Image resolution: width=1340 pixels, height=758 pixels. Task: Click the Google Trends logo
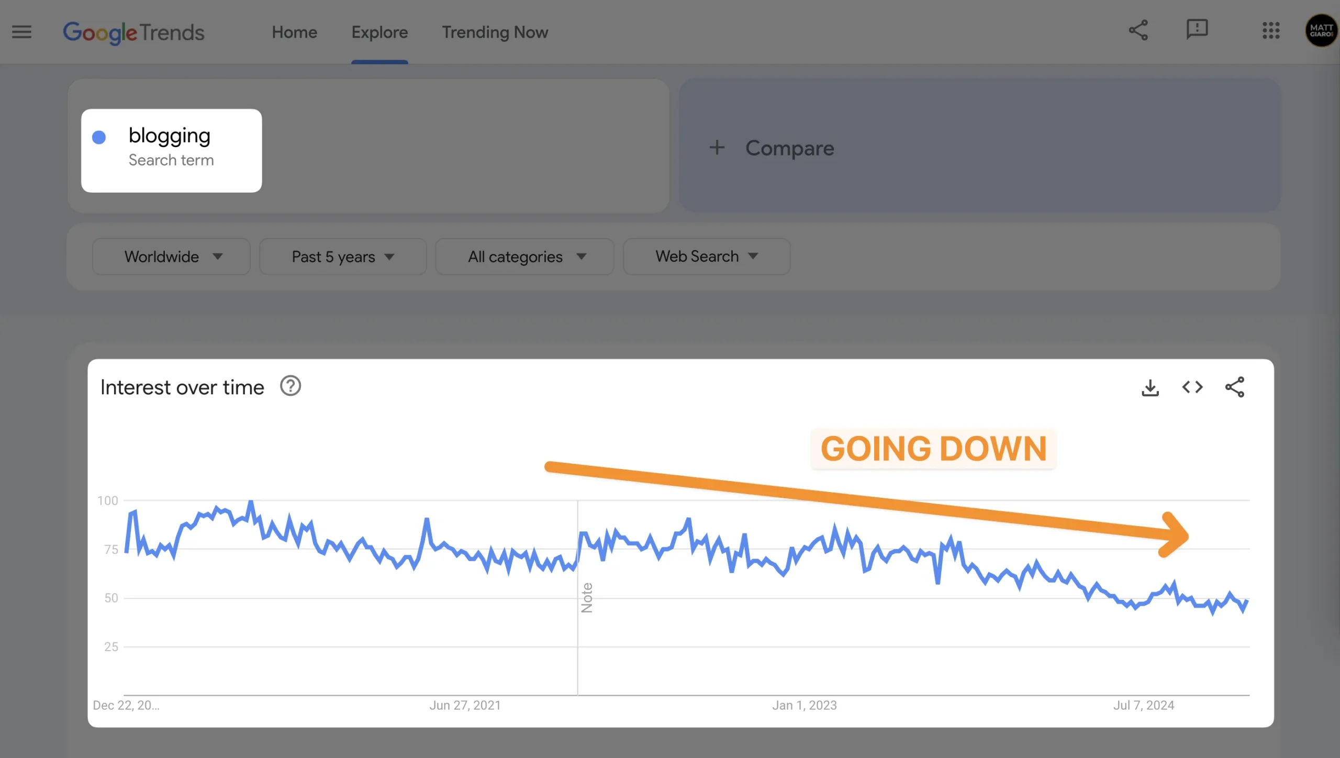coord(133,32)
